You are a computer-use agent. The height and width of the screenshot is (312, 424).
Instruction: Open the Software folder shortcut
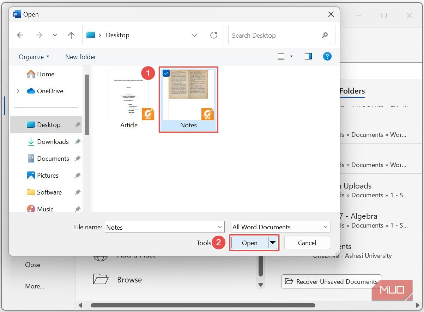44,192
